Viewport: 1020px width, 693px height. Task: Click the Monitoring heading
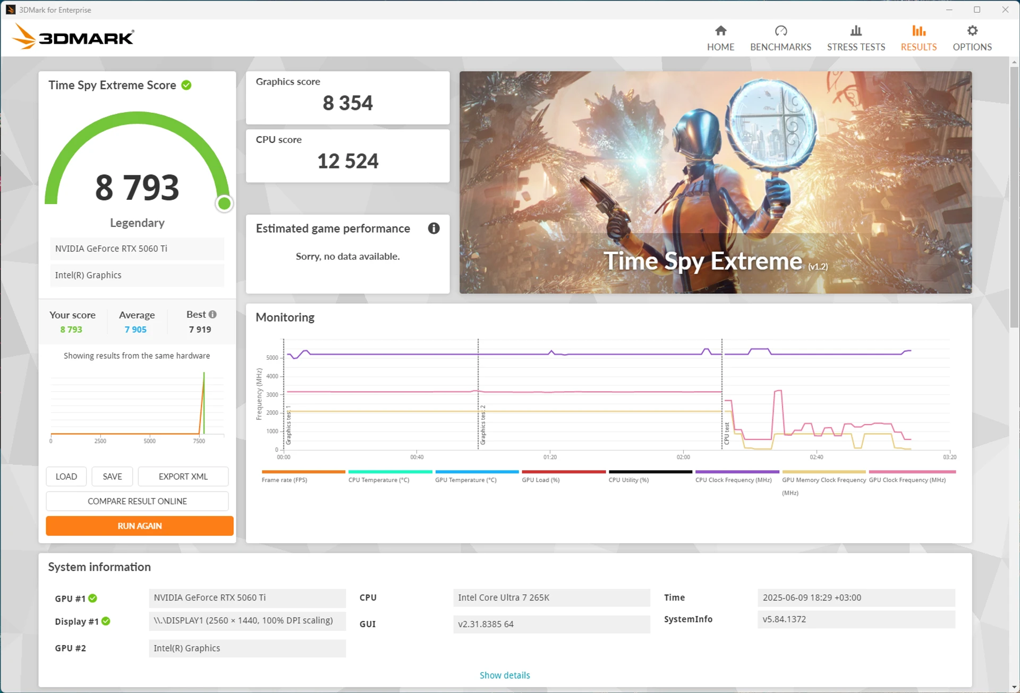click(x=285, y=317)
